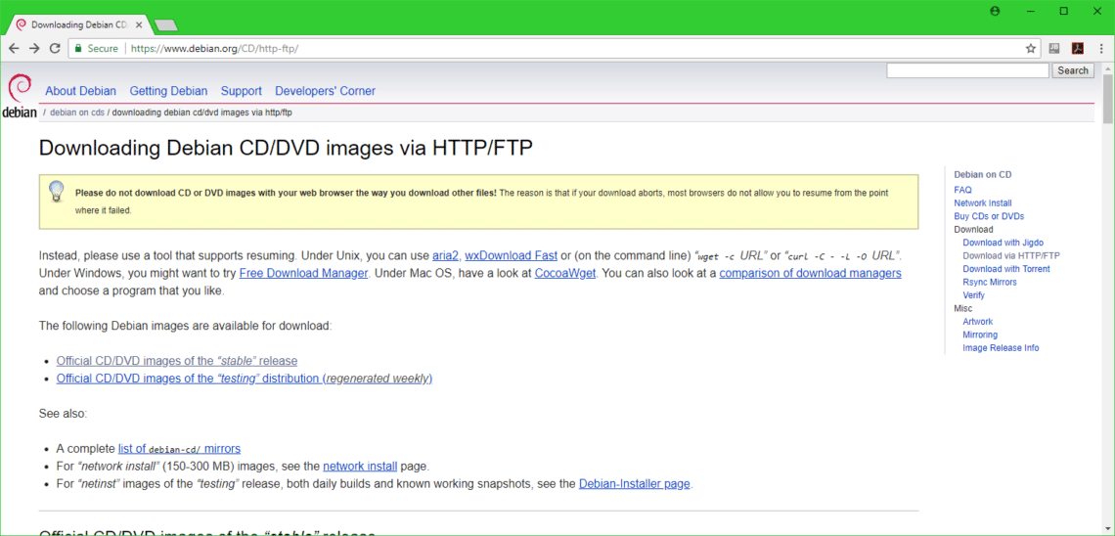The image size is (1115, 536).
Task: Open Buy CDs or DVDs sidebar link
Action: pyautogui.click(x=989, y=216)
